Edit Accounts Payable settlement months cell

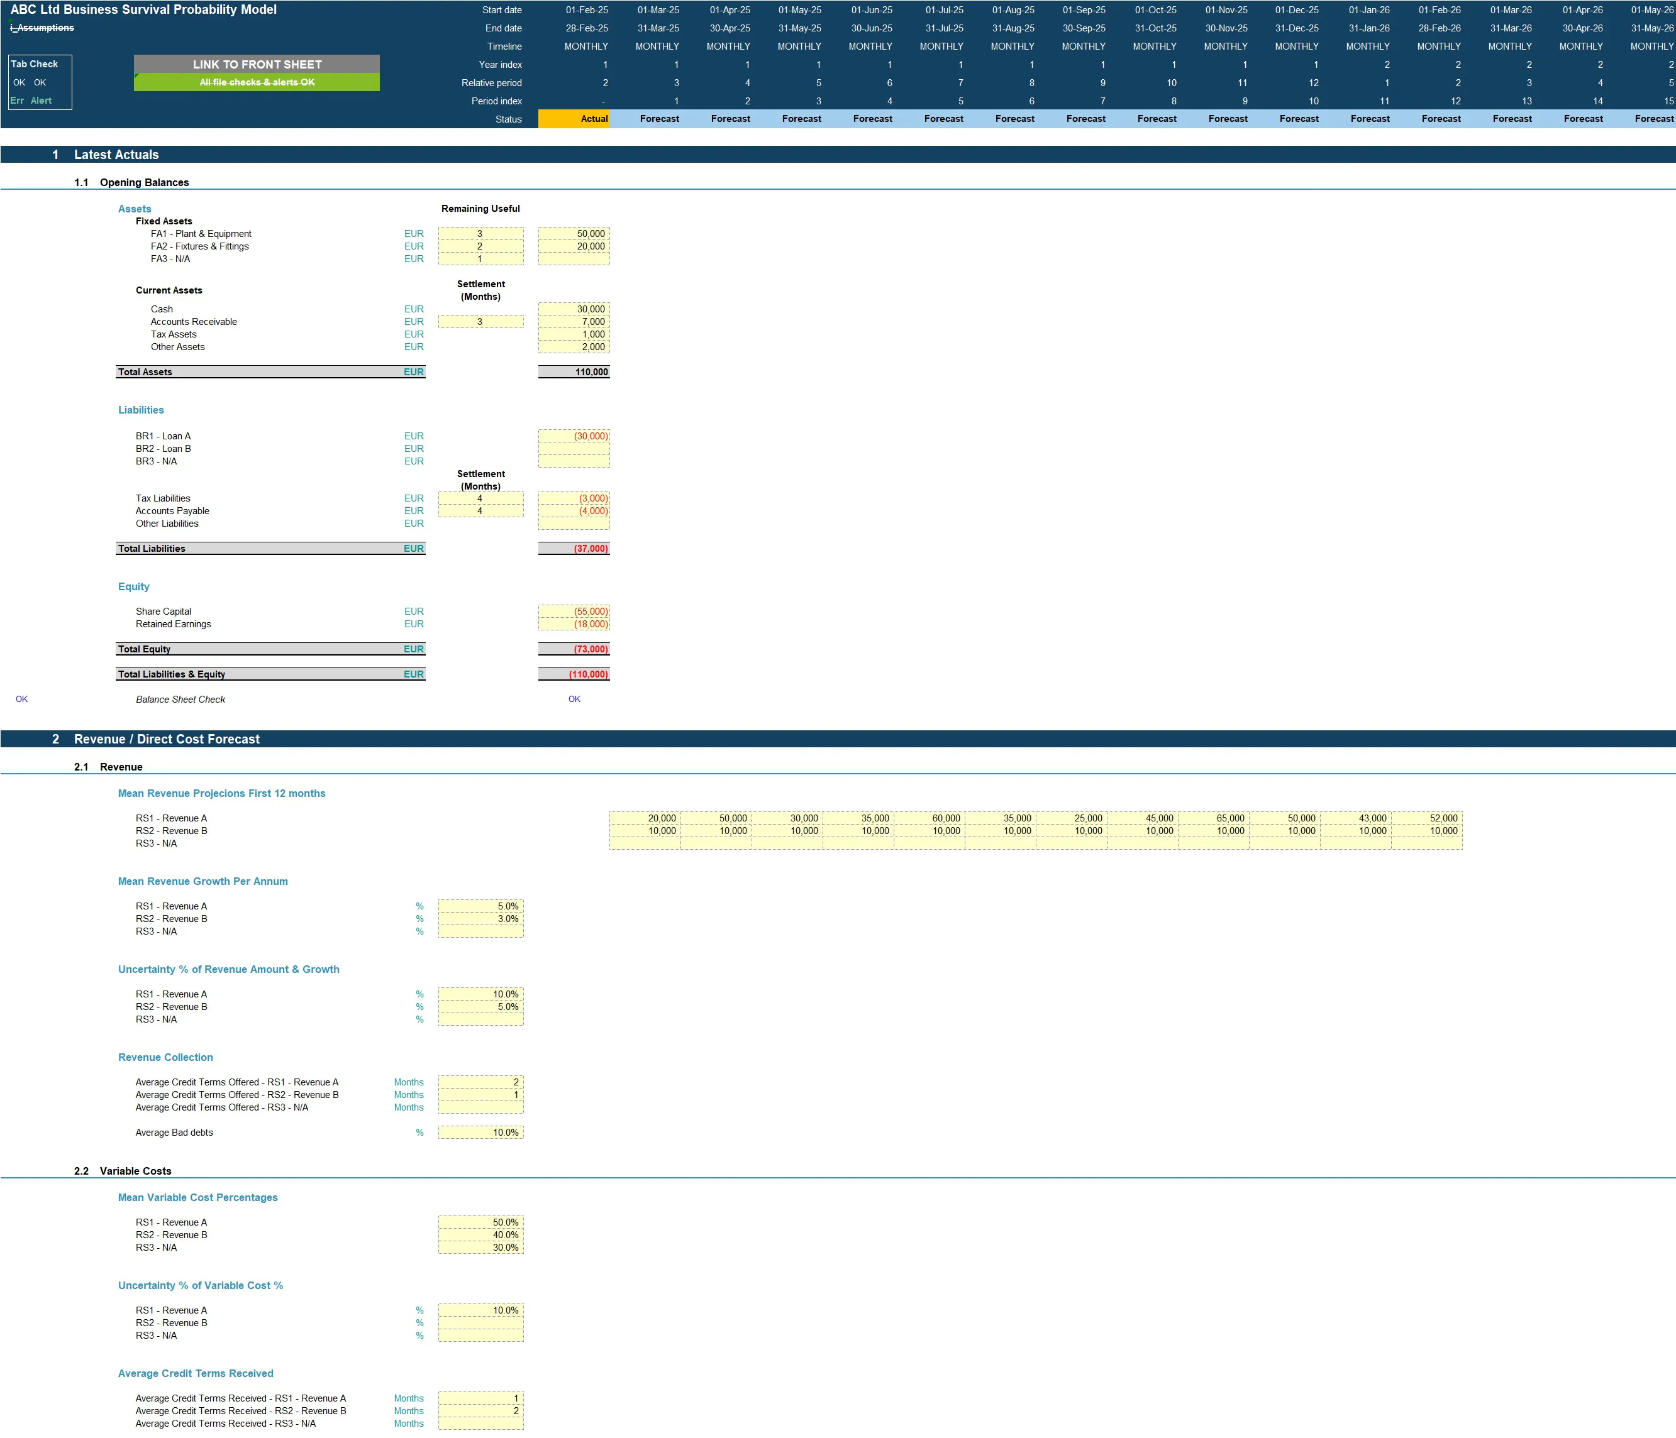(x=480, y=511)
